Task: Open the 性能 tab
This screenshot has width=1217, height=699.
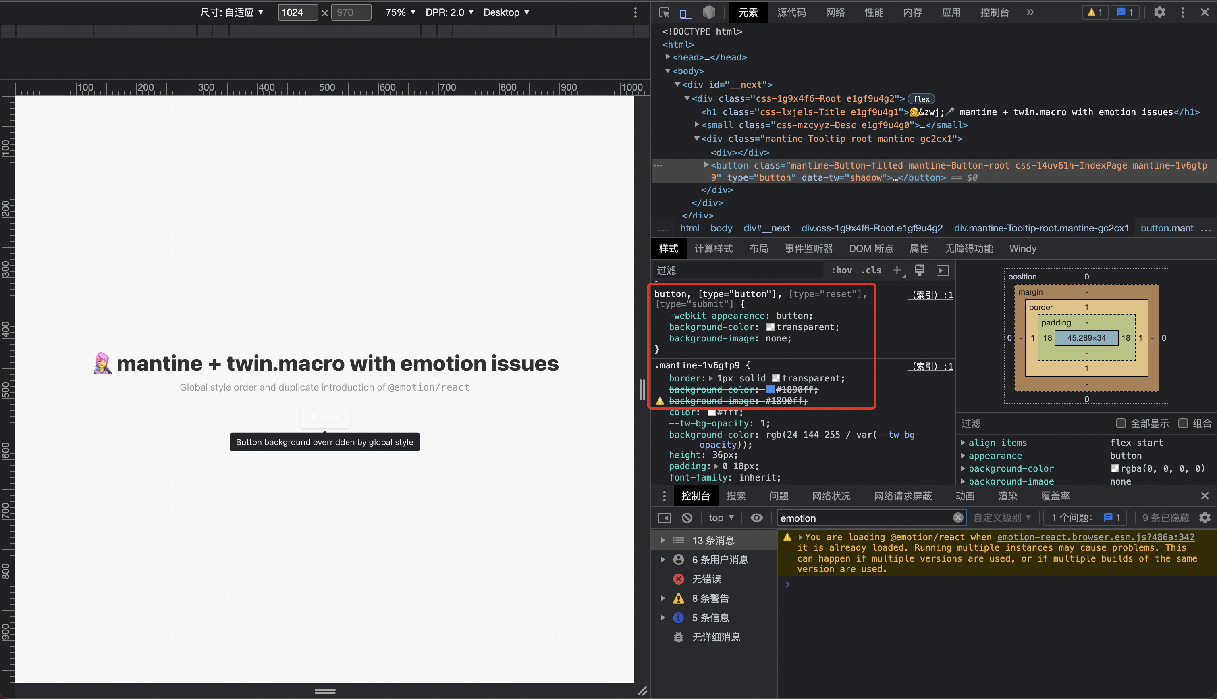Action: (x=874, y=12)
